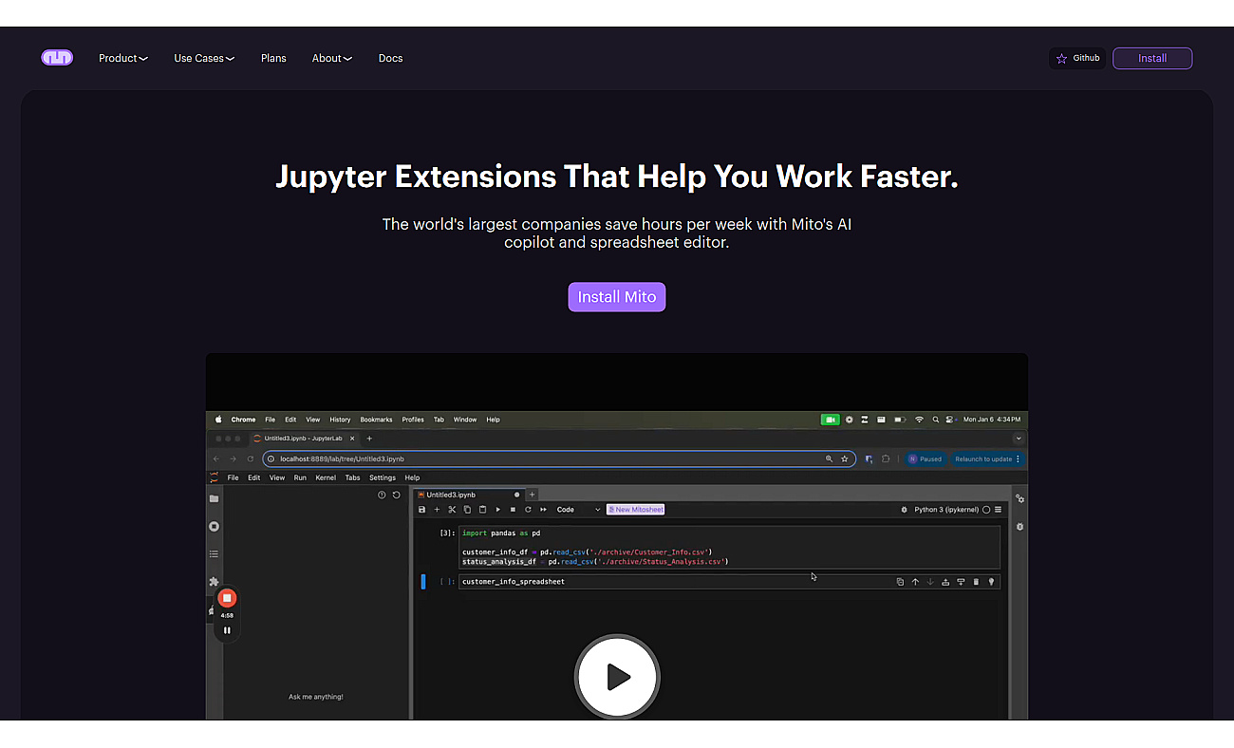Image resolution: width=1234 pixels, height=748 pixels.
Task: Interrupt the kernel with the stop icon
Action: tap(513, 510)
